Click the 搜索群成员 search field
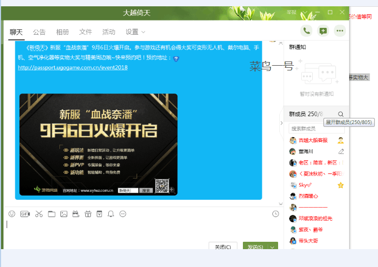378x267 pixels. click(x=315, y=128)
